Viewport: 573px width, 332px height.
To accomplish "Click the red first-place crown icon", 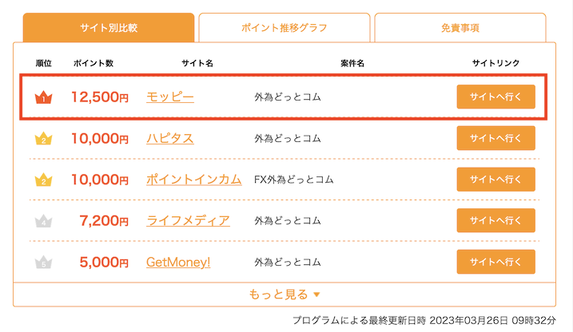I will pos(43,97).
